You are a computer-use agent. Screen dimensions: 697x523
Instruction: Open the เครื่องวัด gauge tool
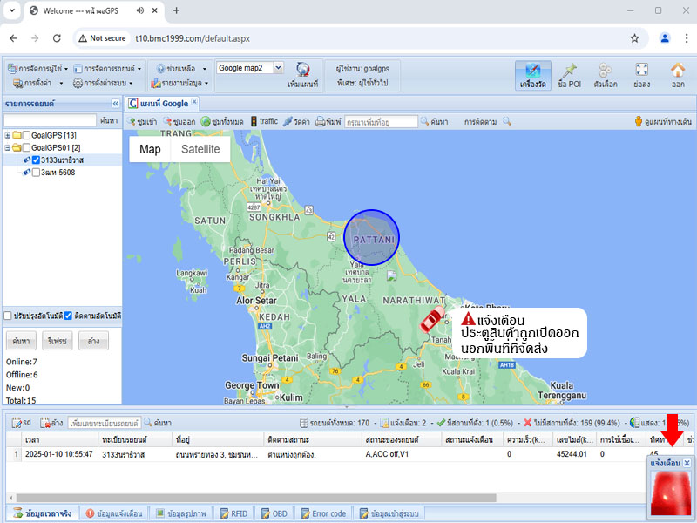click(x=532, y=76)
